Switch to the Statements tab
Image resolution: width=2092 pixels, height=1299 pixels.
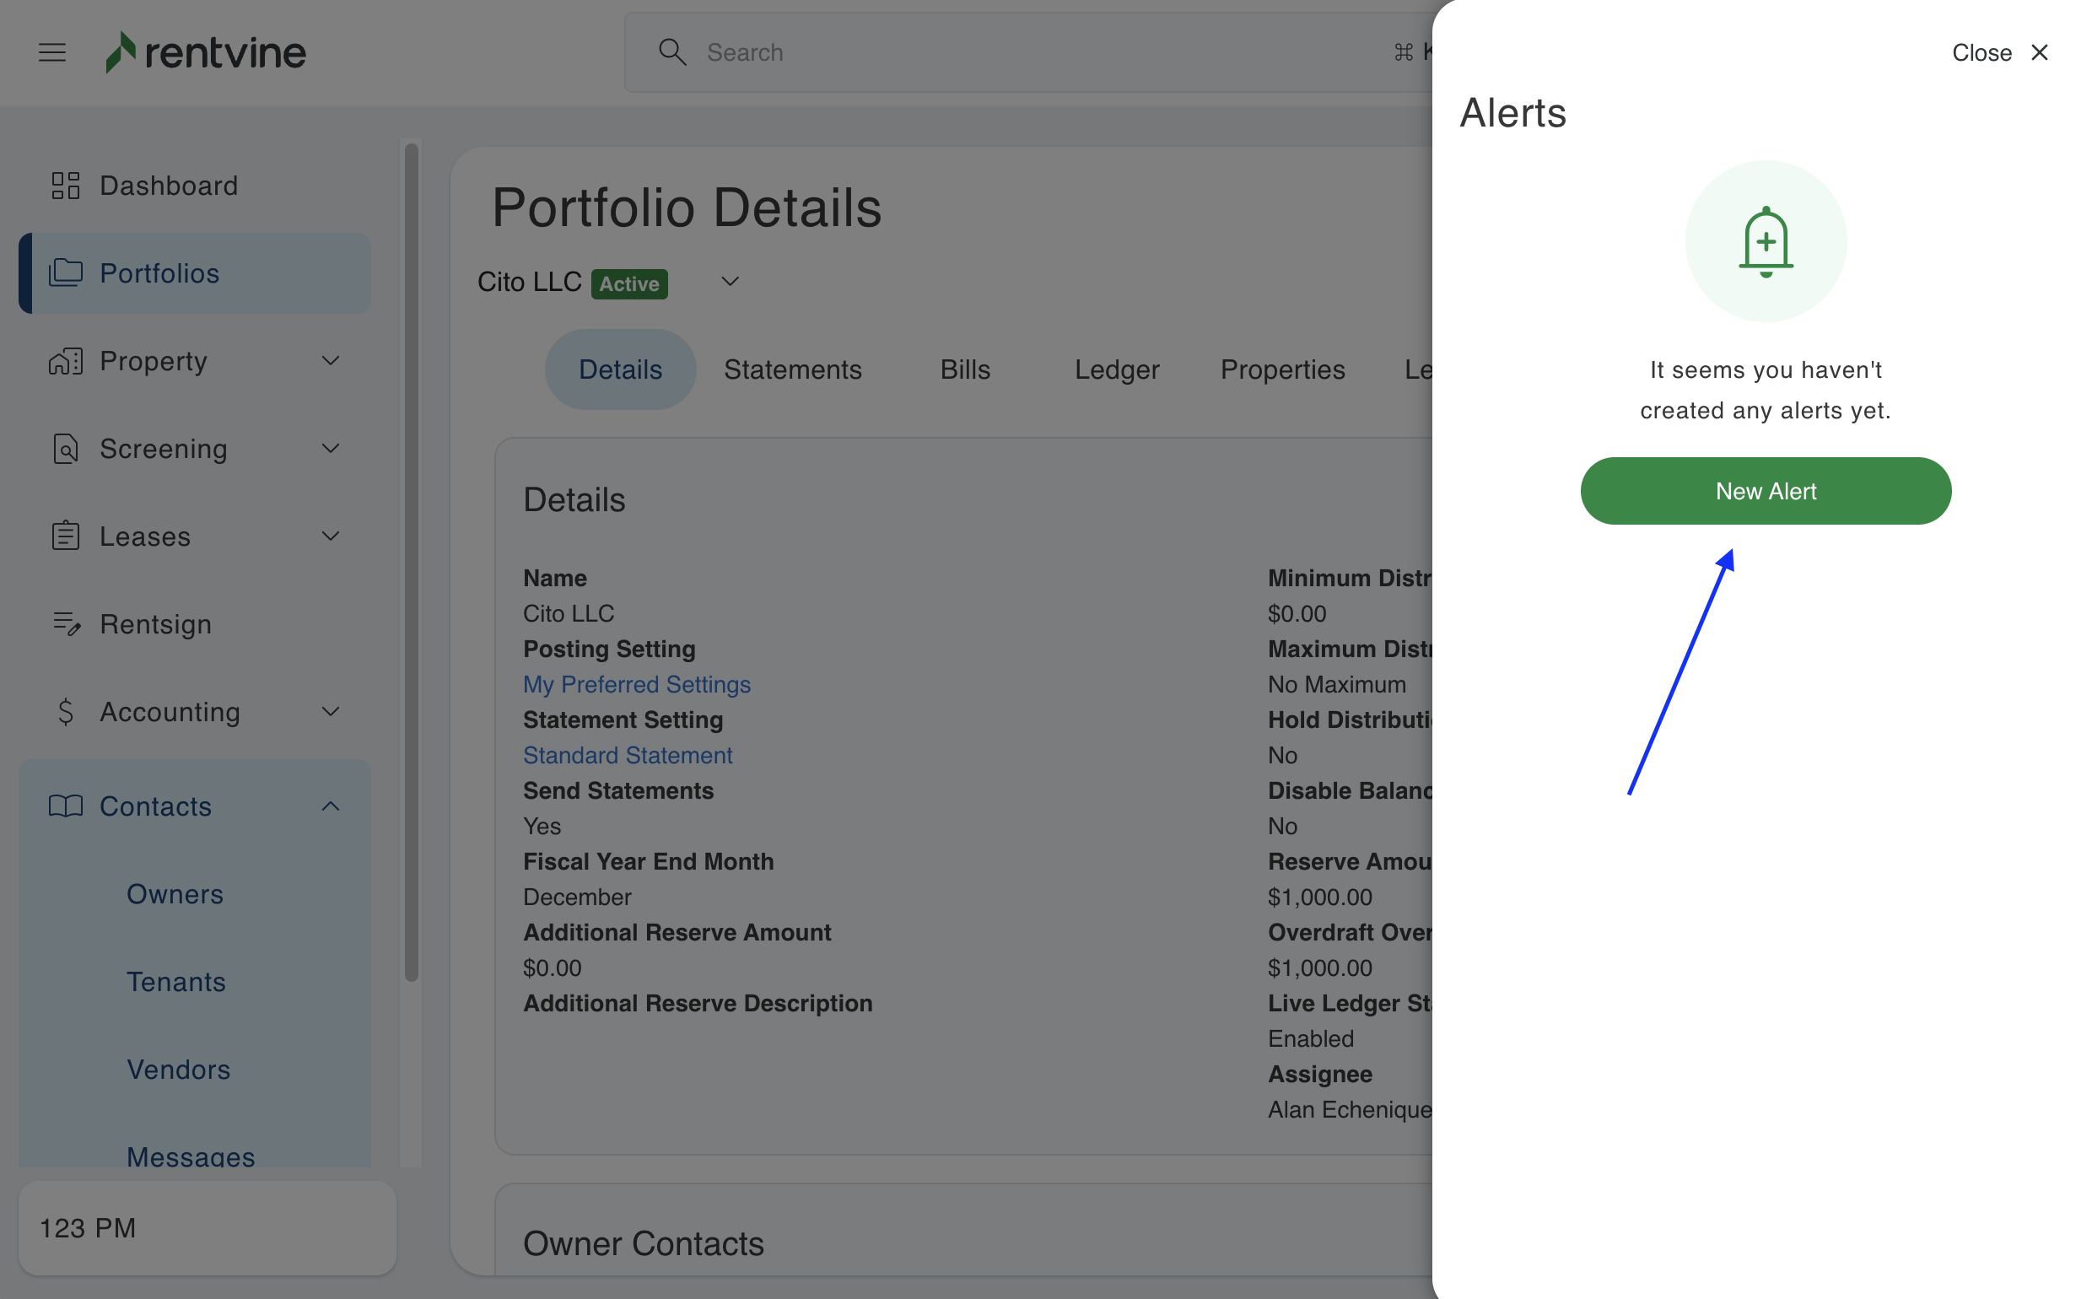click(792, 369)
